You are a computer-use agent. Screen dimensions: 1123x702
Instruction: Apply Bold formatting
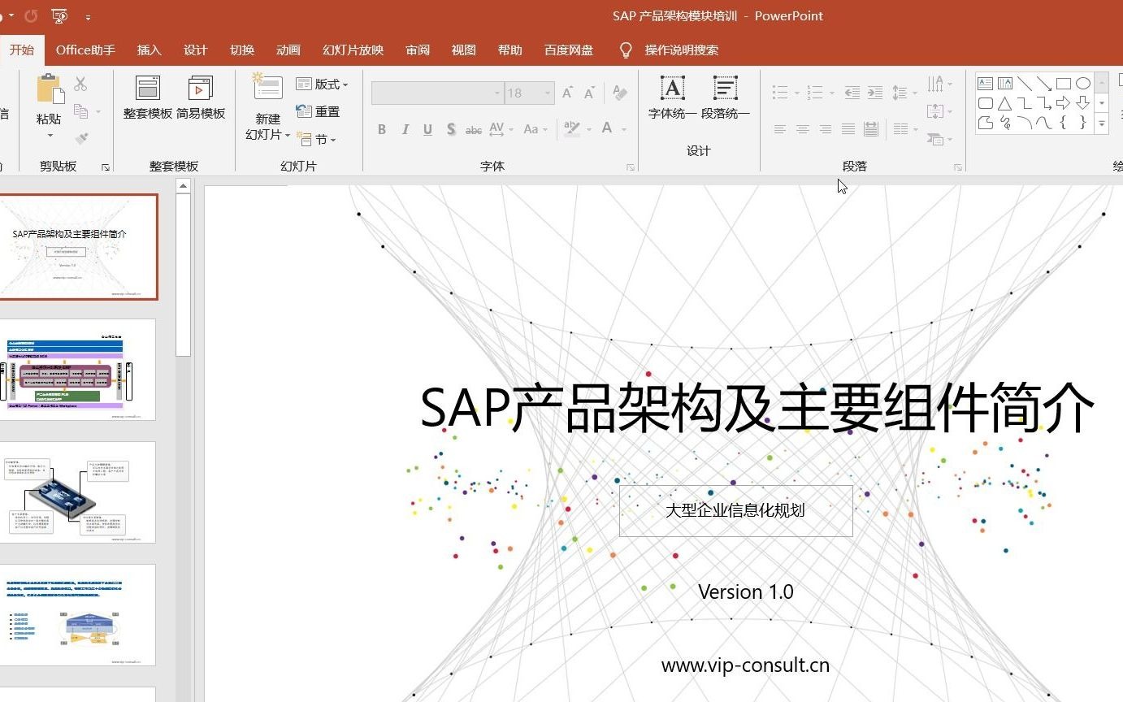[x=382, y=129]
